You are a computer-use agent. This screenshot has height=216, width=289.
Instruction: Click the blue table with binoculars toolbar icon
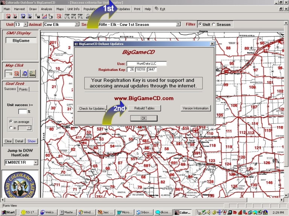click(x=29, y=16)
